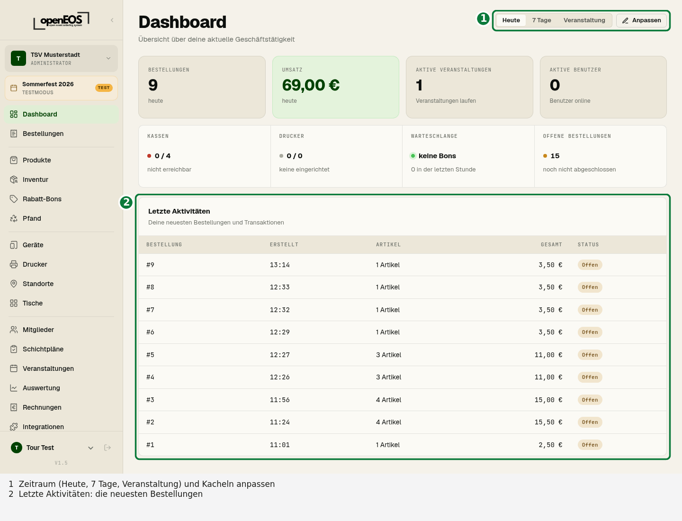This screenshot has height=521, width=682.
Task: Click the Inventur package icon
Action: click(14, 180)
